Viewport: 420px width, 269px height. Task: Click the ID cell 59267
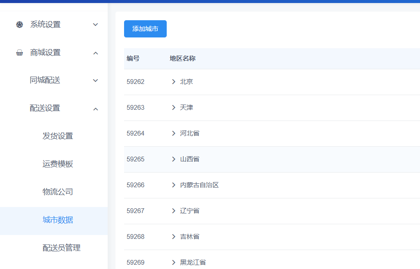[136, 210]
